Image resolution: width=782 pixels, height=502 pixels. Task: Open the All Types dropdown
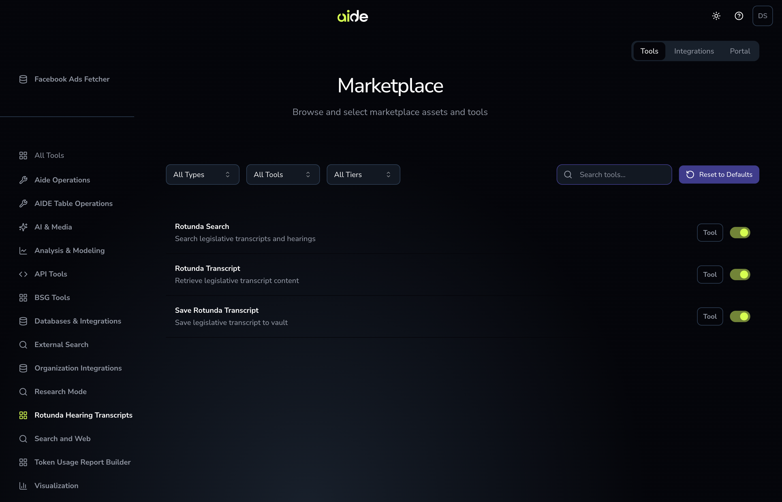coord(202,175)
